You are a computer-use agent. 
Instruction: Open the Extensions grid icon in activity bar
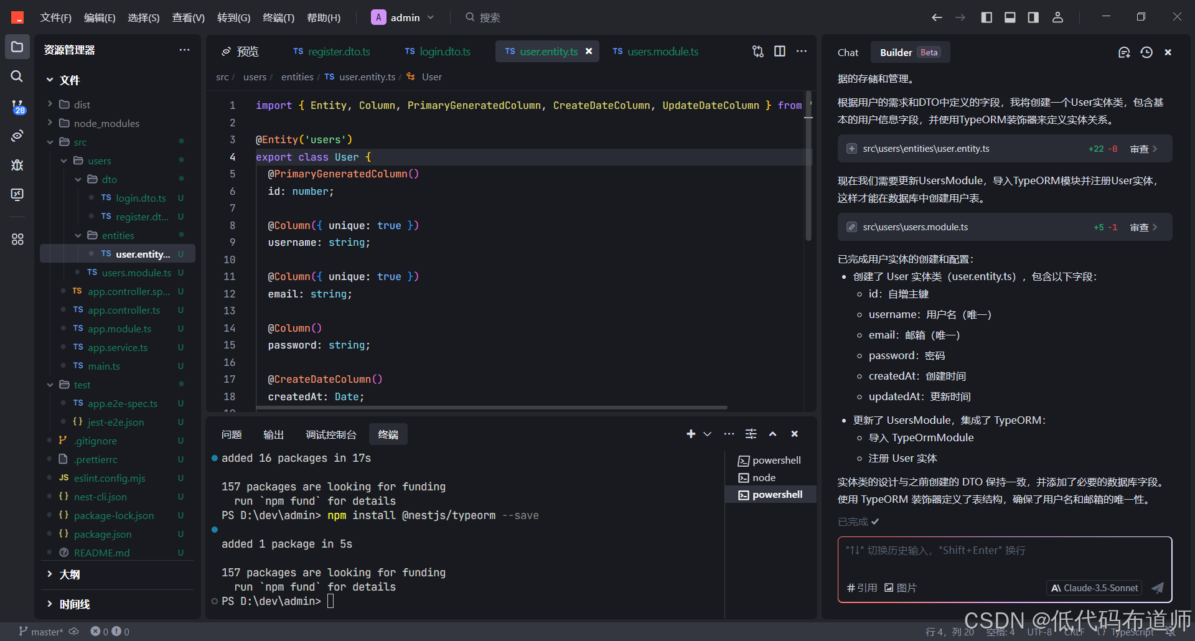(17, 239)
